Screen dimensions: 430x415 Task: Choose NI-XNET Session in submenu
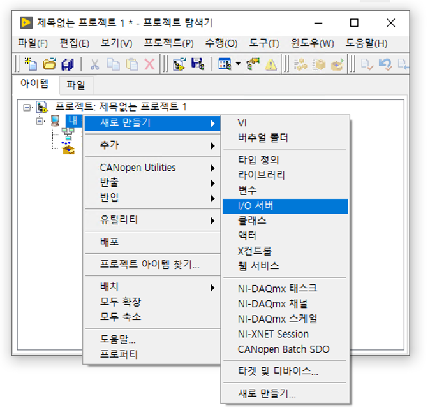[x=285, y=335]
